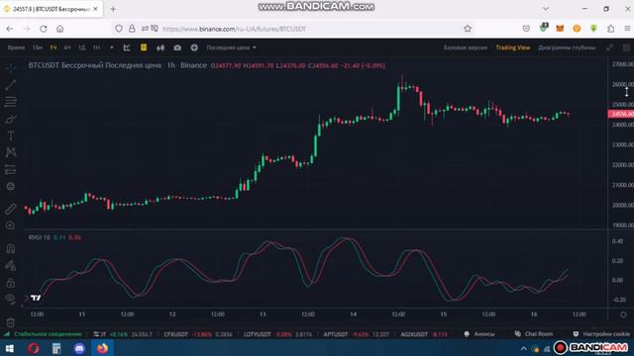This screenshot has height=356, width=634.
Task: Open chart time axis settings gear
Action: [x=623, y=314]
